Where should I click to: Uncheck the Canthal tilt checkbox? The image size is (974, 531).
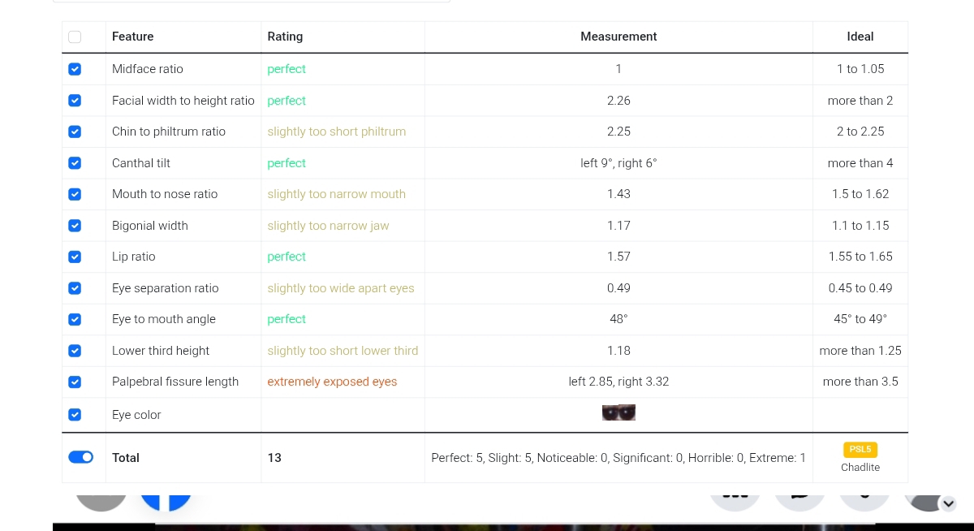point(75,163)
